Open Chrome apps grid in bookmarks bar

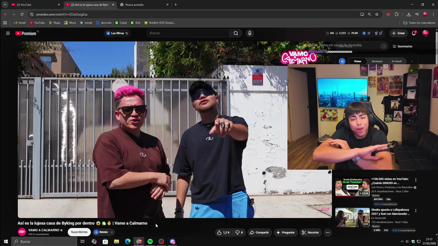coord(5,23)
